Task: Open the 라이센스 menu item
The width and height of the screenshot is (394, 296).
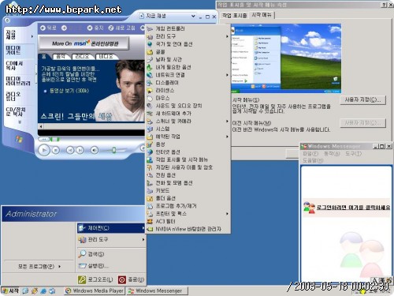Action: pos(188,90)
